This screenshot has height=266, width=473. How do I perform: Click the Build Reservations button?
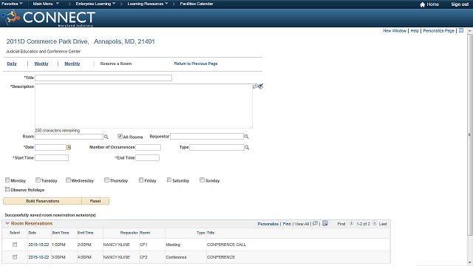click(42, 201)
